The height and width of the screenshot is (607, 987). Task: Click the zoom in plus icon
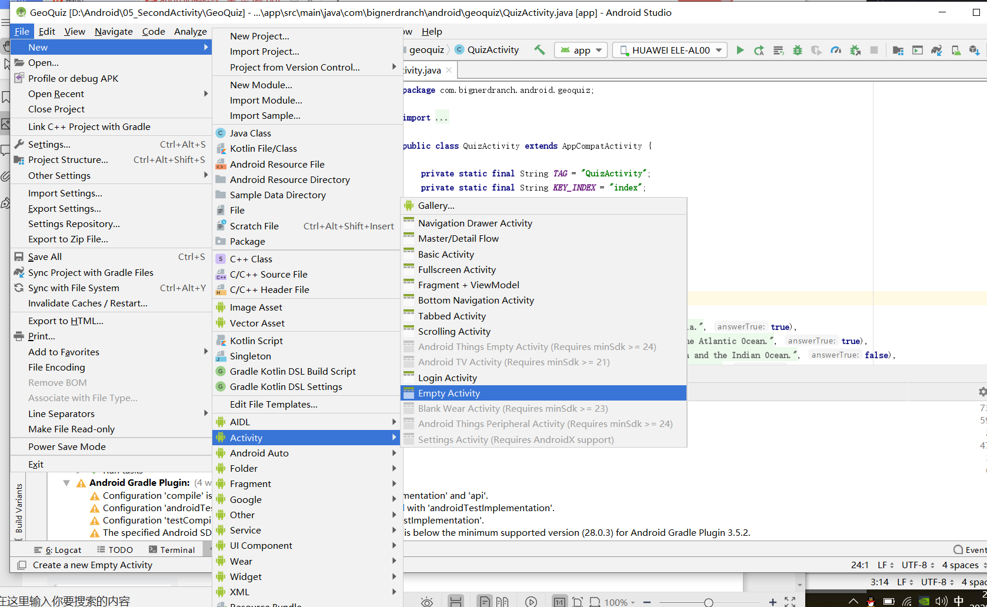tap(773, 602)
